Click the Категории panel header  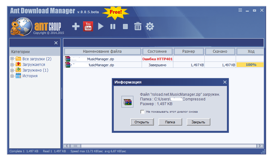click(35, 51)
